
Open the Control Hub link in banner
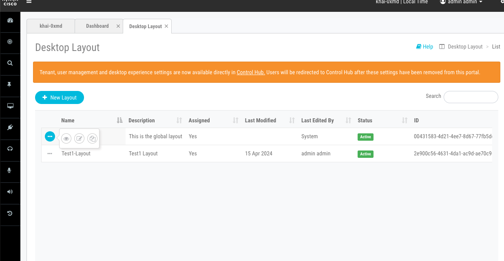[x=250, y=72]
